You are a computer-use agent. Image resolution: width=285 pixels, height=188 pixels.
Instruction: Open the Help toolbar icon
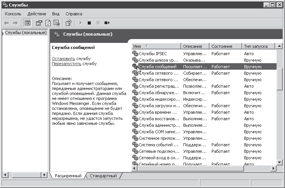tap(69, 23)
